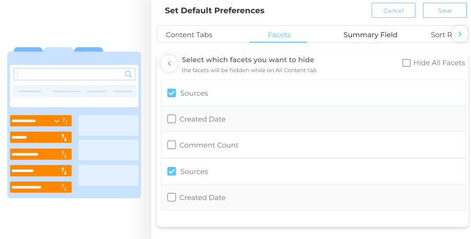Click sort arrows on the fourth orange bar
This screenshot has width=471, height=239.
point(64,171)
